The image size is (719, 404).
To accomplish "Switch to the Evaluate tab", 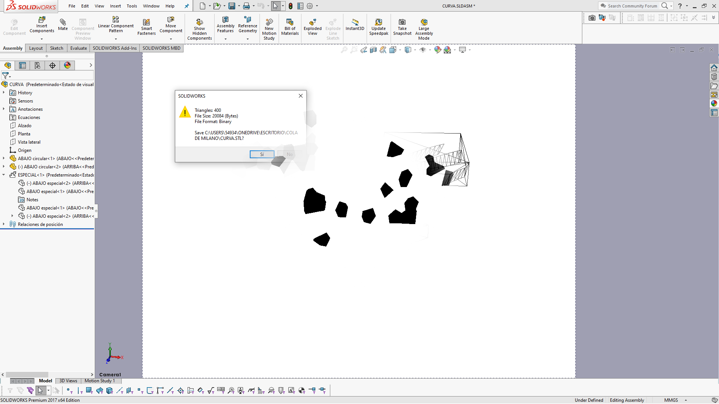I will [x=78, y=48].
